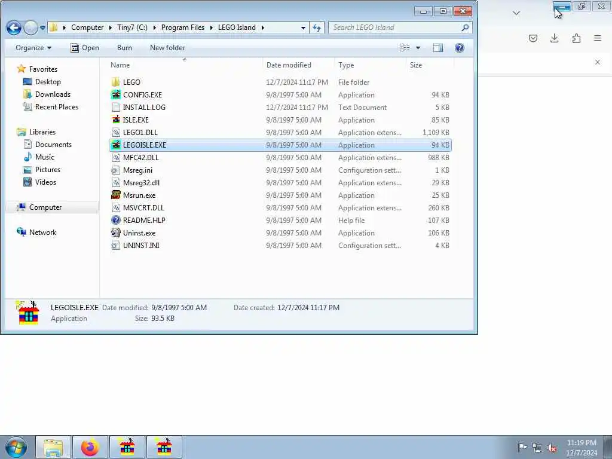612x459 pixels.
Task: Select the UNINST.INI file icon
Action: coord(115,246)
